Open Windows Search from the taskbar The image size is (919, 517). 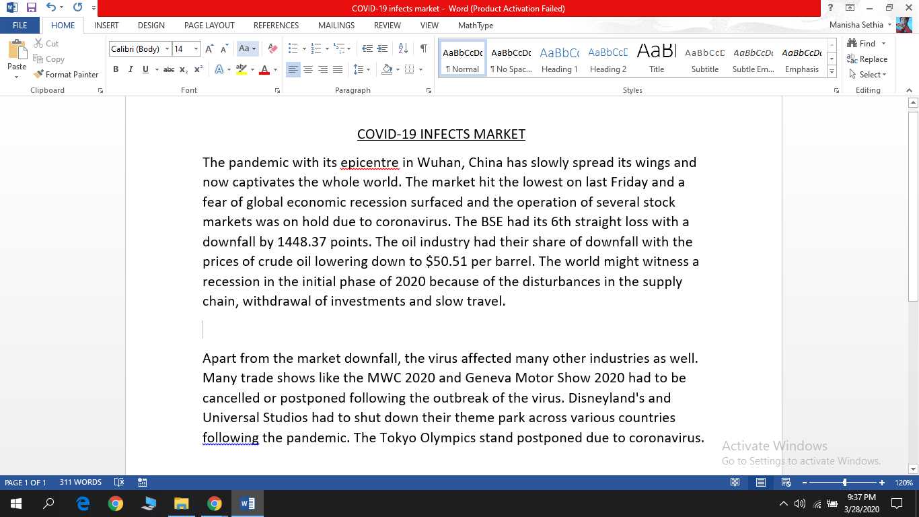[x=48, y=504]
